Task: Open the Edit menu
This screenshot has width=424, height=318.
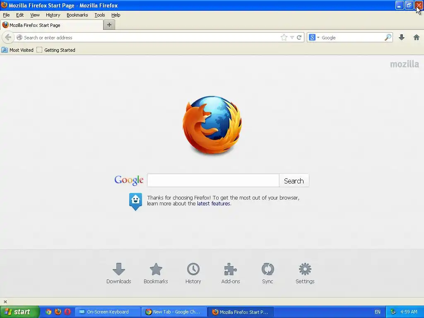Action: tap(20, 15)
